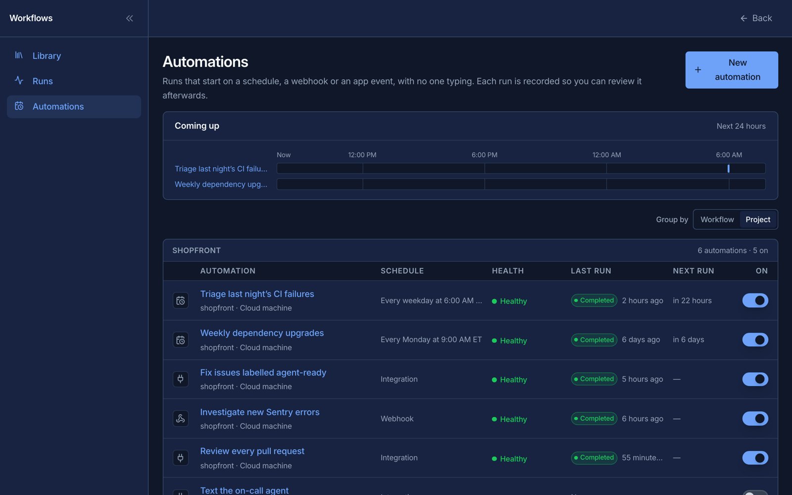The image size is (792, 495).
Task: Click 'Every Monday at 9:00 AM ET' schedule
Action: coord(431,340)
